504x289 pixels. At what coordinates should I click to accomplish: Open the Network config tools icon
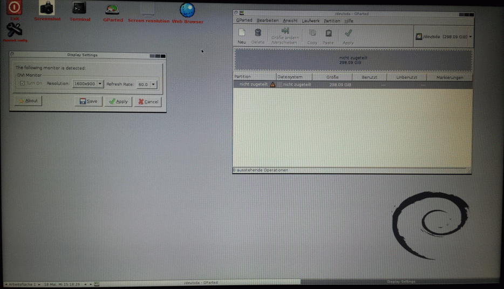[15, 30]
